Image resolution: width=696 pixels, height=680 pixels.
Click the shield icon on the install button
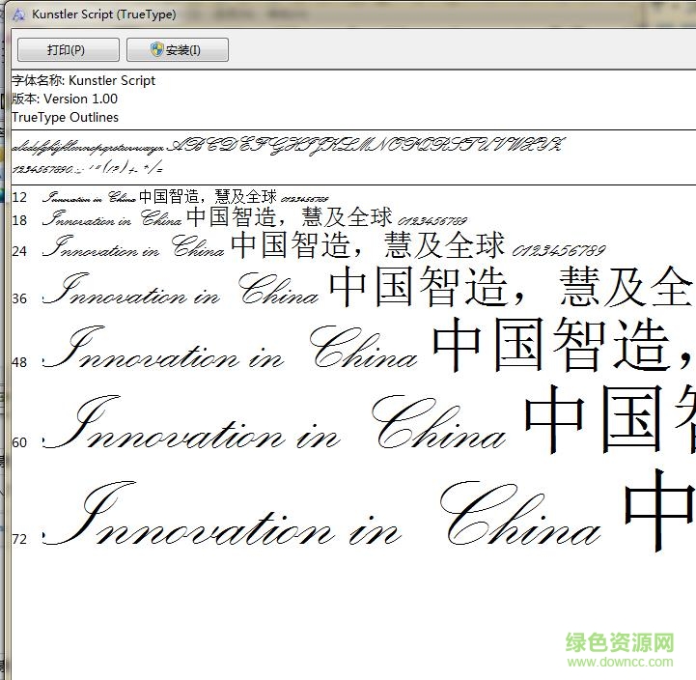[x=156, y=49]
